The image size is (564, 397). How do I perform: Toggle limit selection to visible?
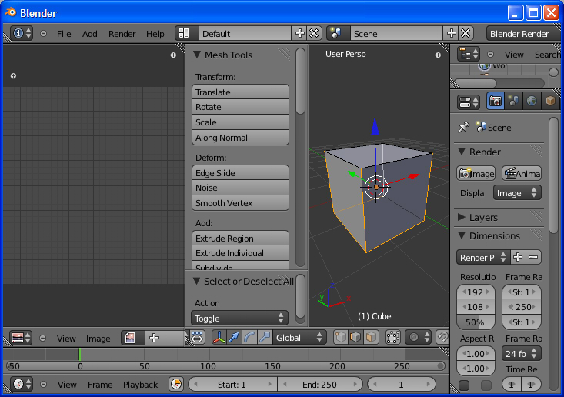tap(393, 337)
